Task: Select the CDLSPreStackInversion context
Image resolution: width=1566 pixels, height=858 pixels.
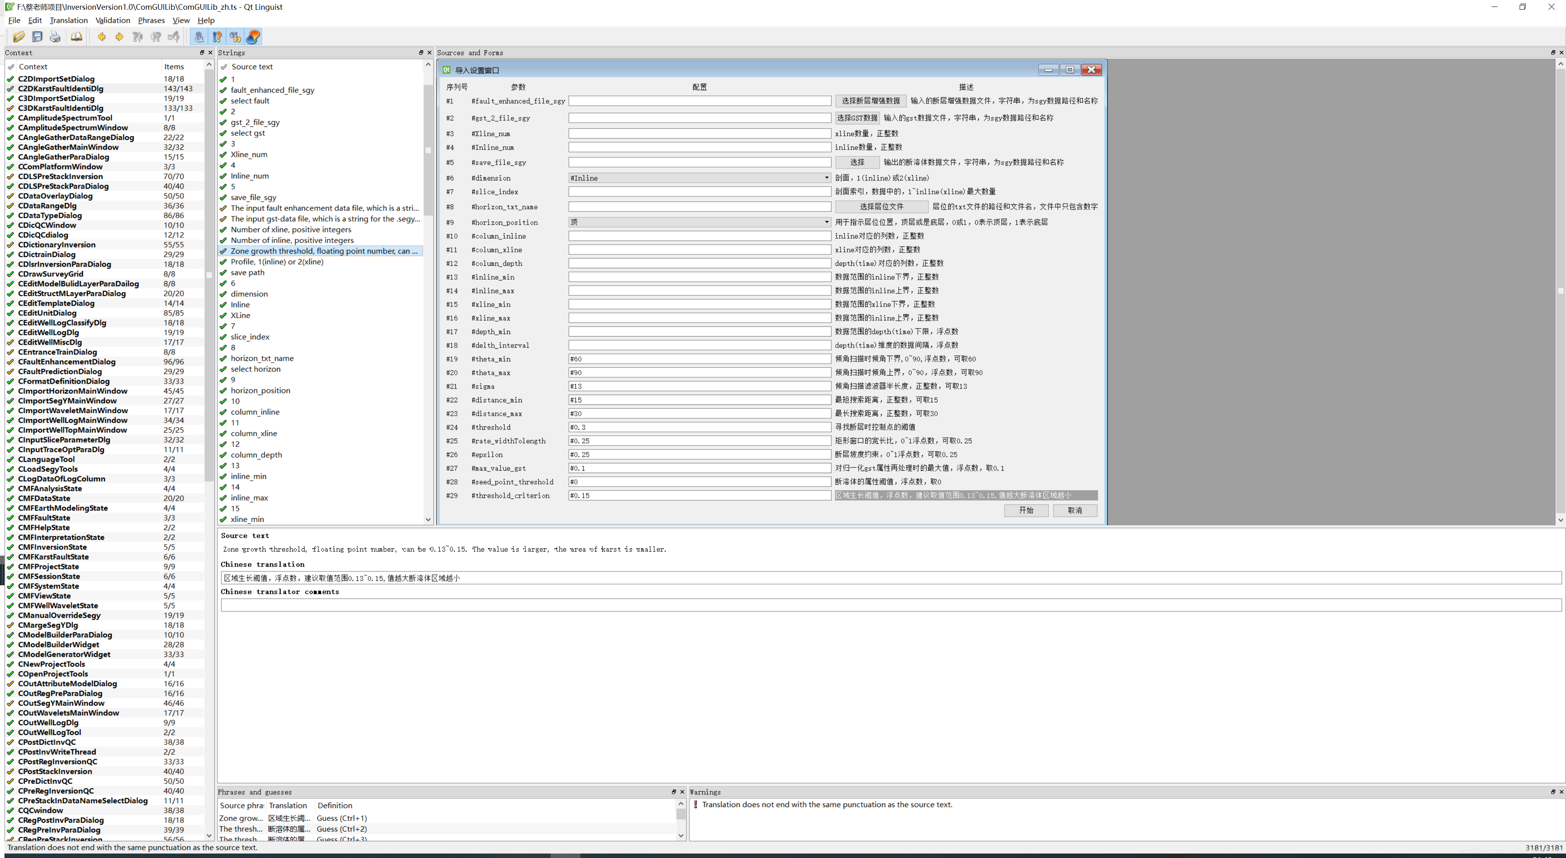Action: click(60, 177)
